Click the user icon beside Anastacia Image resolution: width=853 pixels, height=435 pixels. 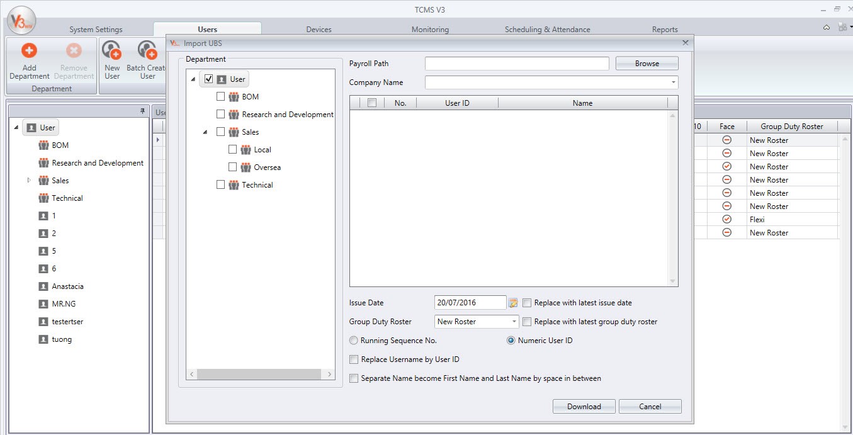43,286
